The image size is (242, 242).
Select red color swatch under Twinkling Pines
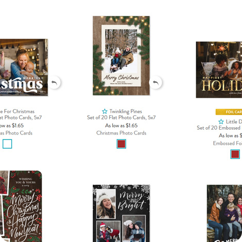[122, 144]
